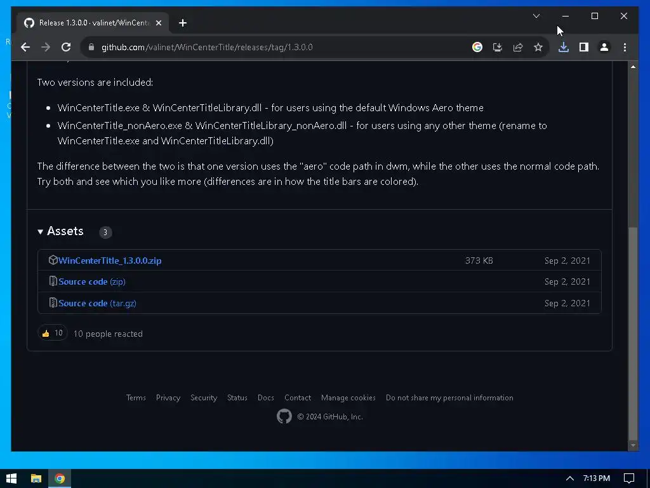Viewport: 650px width, 488px height.
Task: Open a new browser tab
Action: [182, 23]
